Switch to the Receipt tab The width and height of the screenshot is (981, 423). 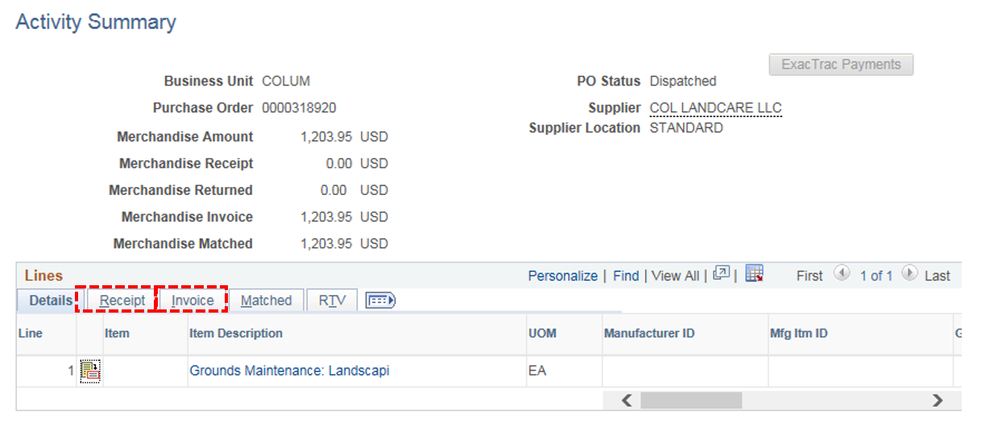pyautogui.click(x=122, y=301)
